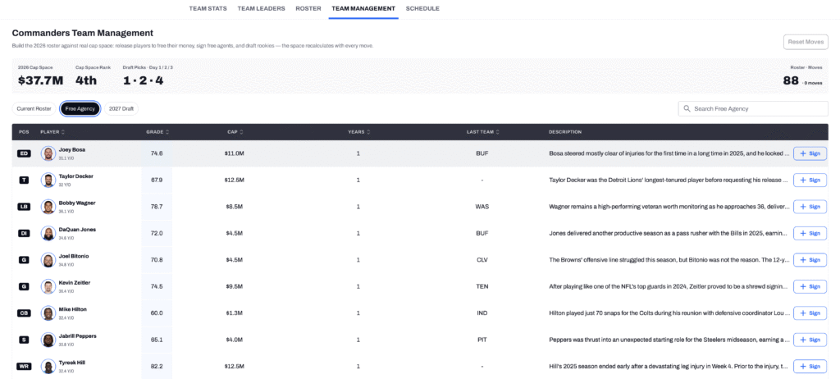840x379 pixels.
Task: Sort table by Grade column
Action: pyautogui.click(x=157, y=132)
